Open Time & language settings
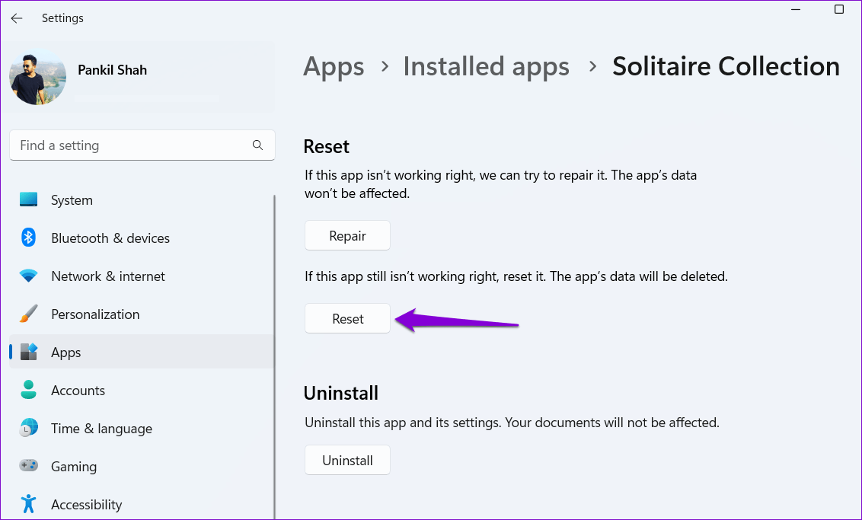The width and height of the screenshot is (862, 520). point(142,428)
